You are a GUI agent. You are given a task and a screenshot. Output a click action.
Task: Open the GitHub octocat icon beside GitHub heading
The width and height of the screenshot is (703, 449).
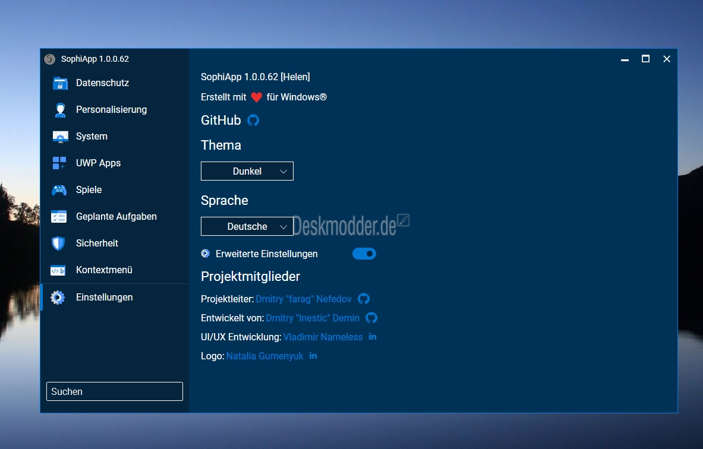point(253,121)
